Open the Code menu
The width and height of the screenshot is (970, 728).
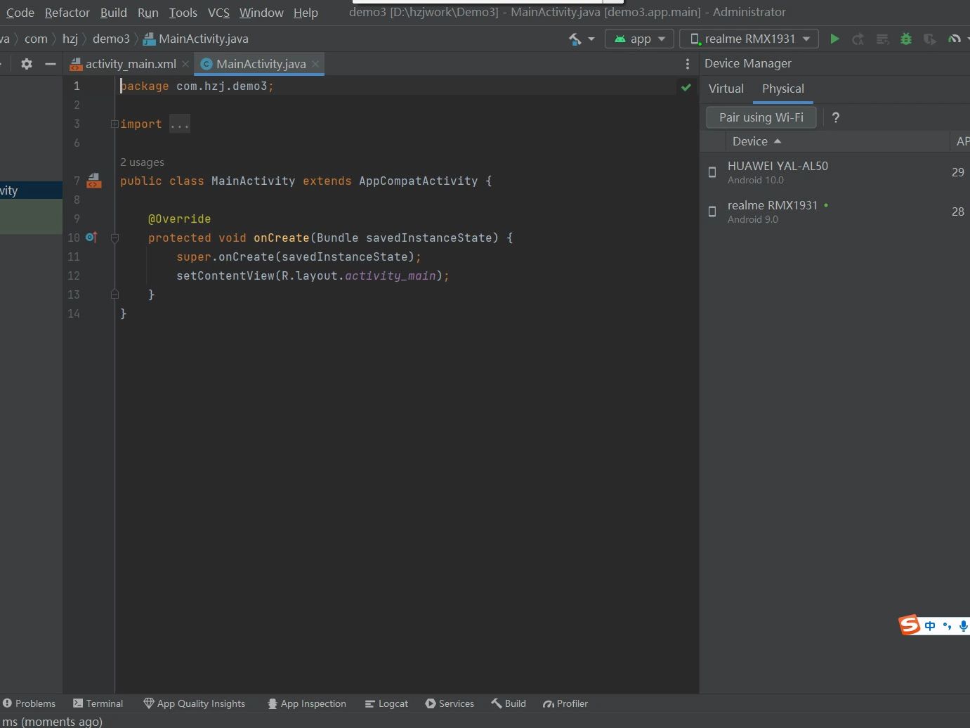(20, 13)
